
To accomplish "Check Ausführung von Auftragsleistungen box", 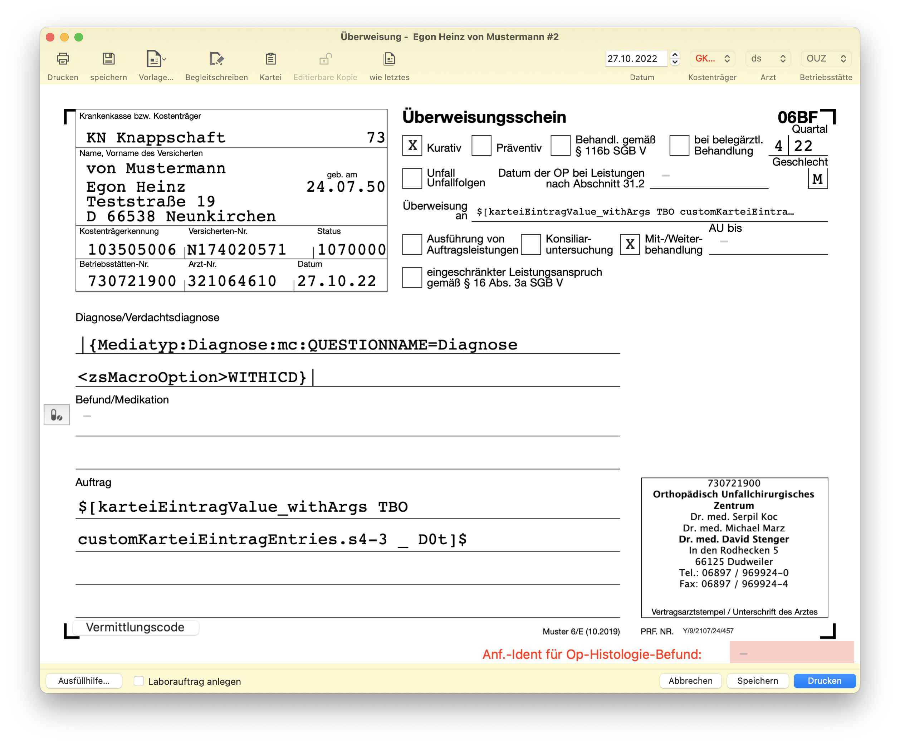I will click(412, 245).
